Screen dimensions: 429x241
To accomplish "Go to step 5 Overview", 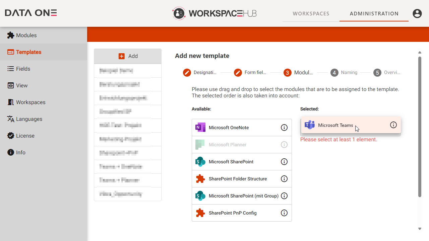I will [x=387, y=72].
